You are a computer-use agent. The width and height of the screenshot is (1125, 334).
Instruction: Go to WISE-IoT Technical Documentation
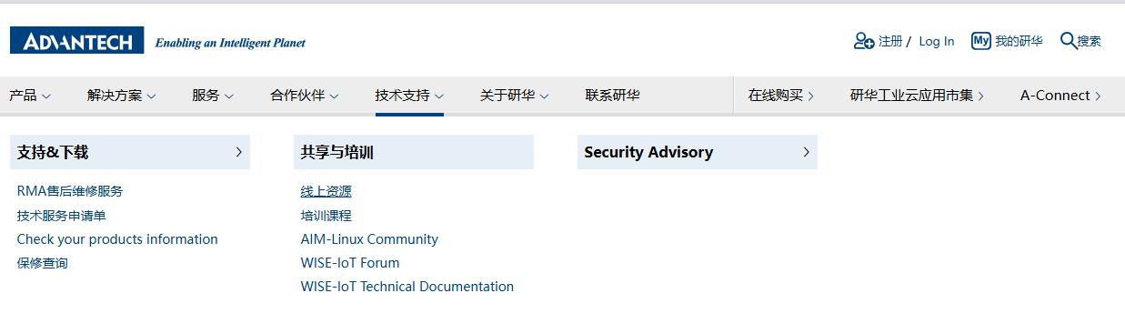pos(407,286)
